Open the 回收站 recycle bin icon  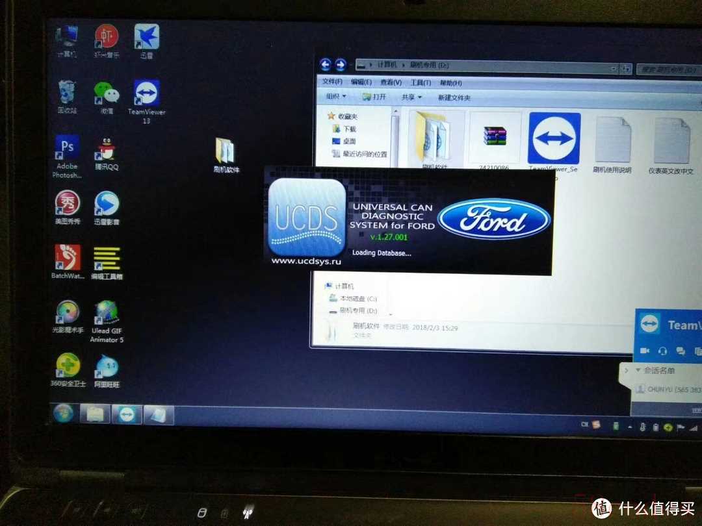point(67,96)
